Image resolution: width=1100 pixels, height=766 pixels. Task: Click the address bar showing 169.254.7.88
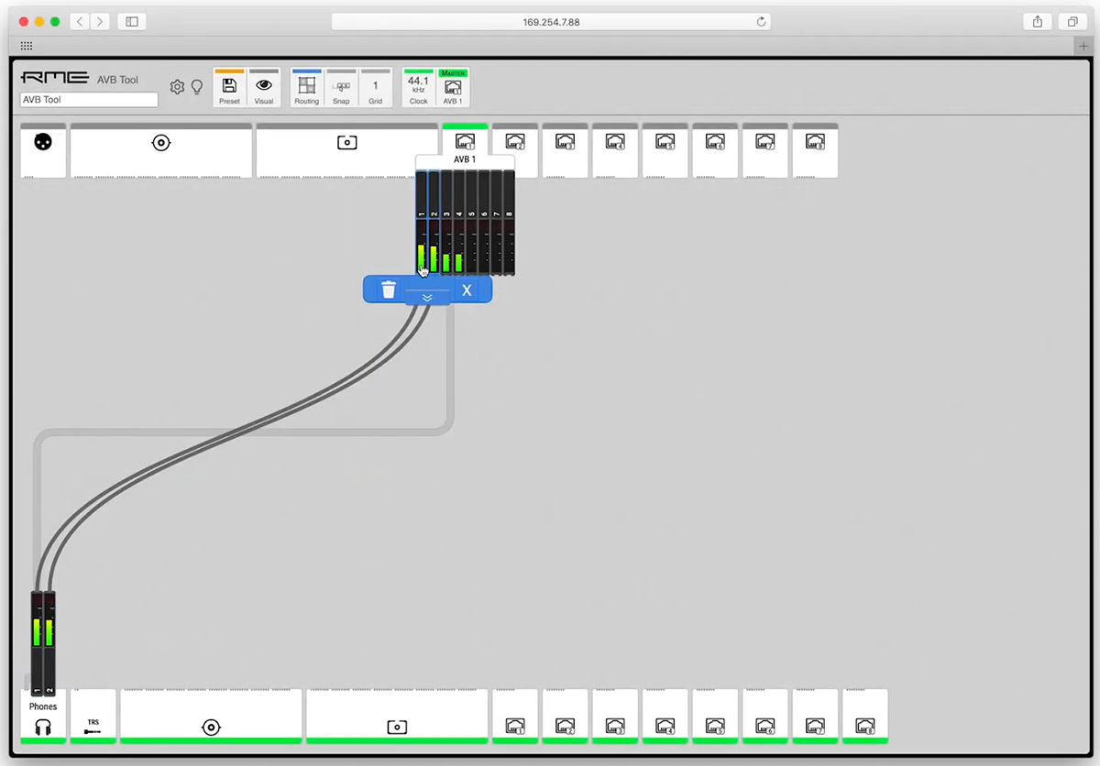point(551,21)
